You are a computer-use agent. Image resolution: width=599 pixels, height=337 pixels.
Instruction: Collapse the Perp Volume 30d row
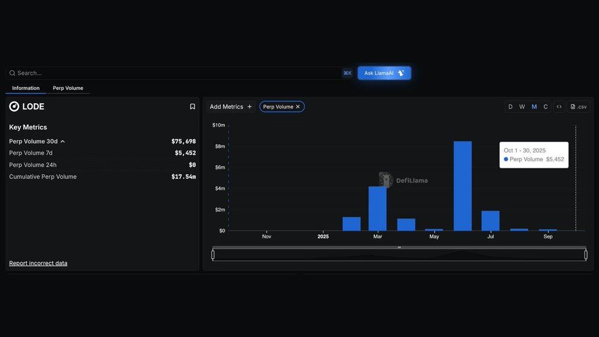(63, 142)
